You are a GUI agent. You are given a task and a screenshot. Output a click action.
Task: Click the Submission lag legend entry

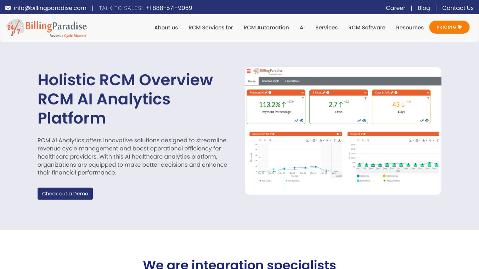pos(390,176)
